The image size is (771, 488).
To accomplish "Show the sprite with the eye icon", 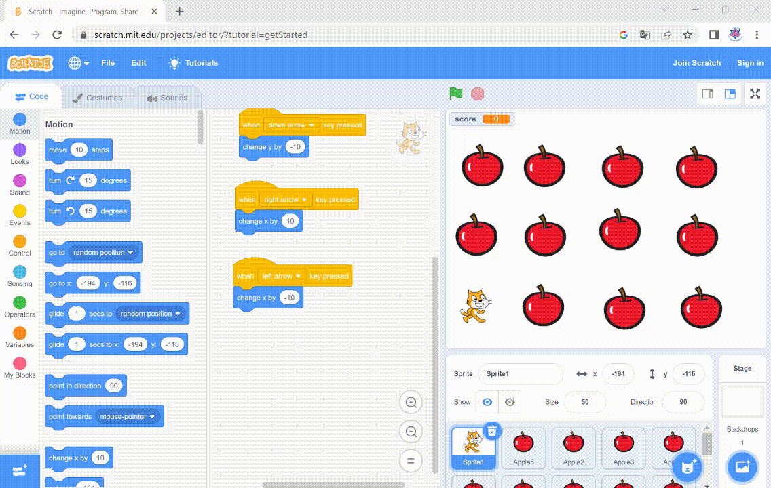I will point(487,402).
